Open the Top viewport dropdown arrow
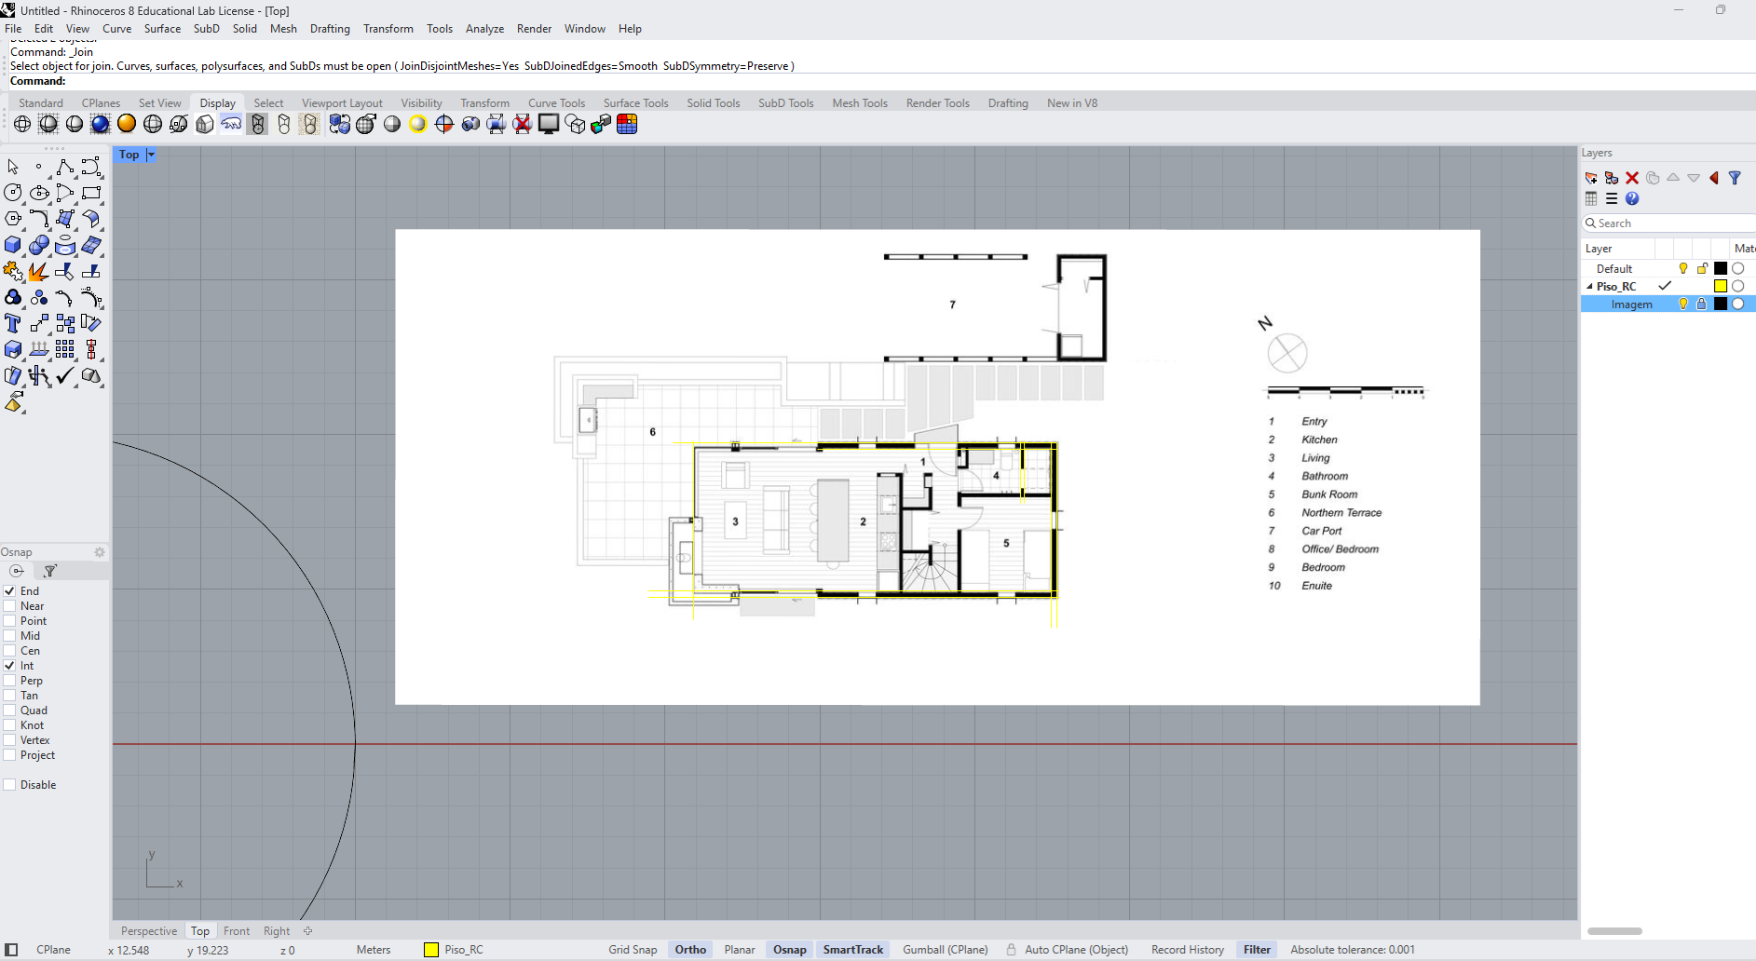The width and height of the screenshot is (1756, 961). point(151,155)
